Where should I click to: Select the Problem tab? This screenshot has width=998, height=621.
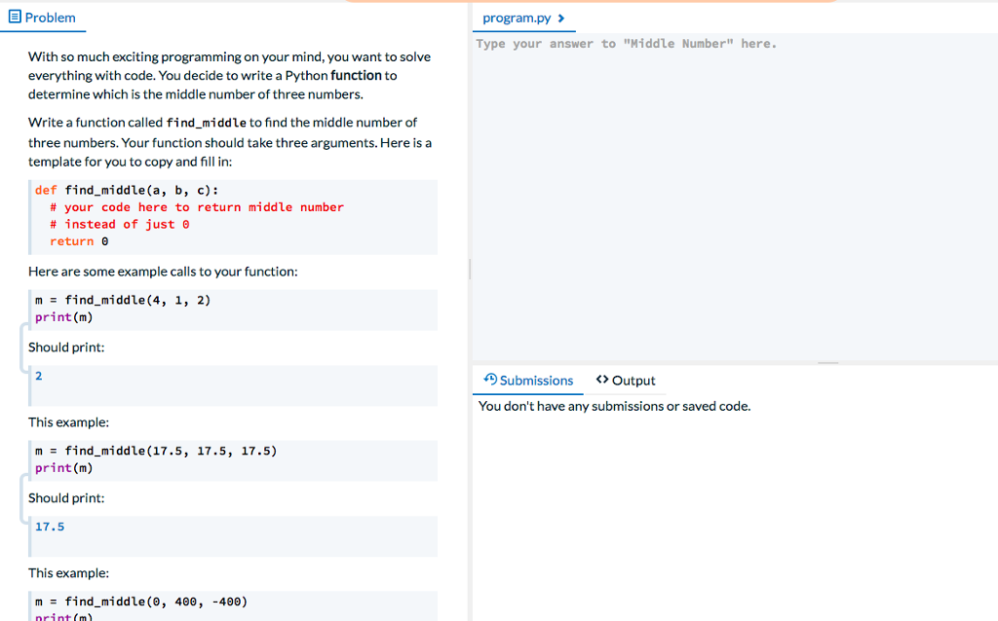tap(43, 18)
